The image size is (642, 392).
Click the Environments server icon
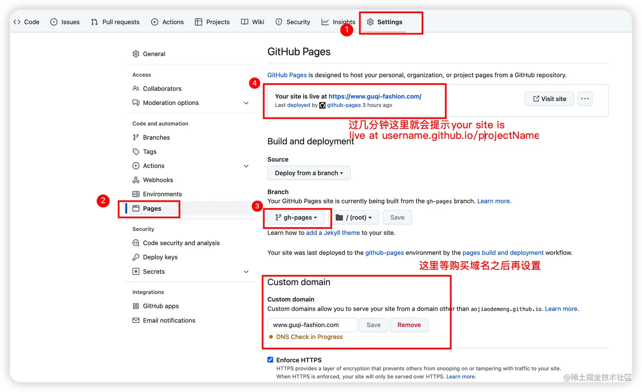pyautogui.click(x=136, y=194)
